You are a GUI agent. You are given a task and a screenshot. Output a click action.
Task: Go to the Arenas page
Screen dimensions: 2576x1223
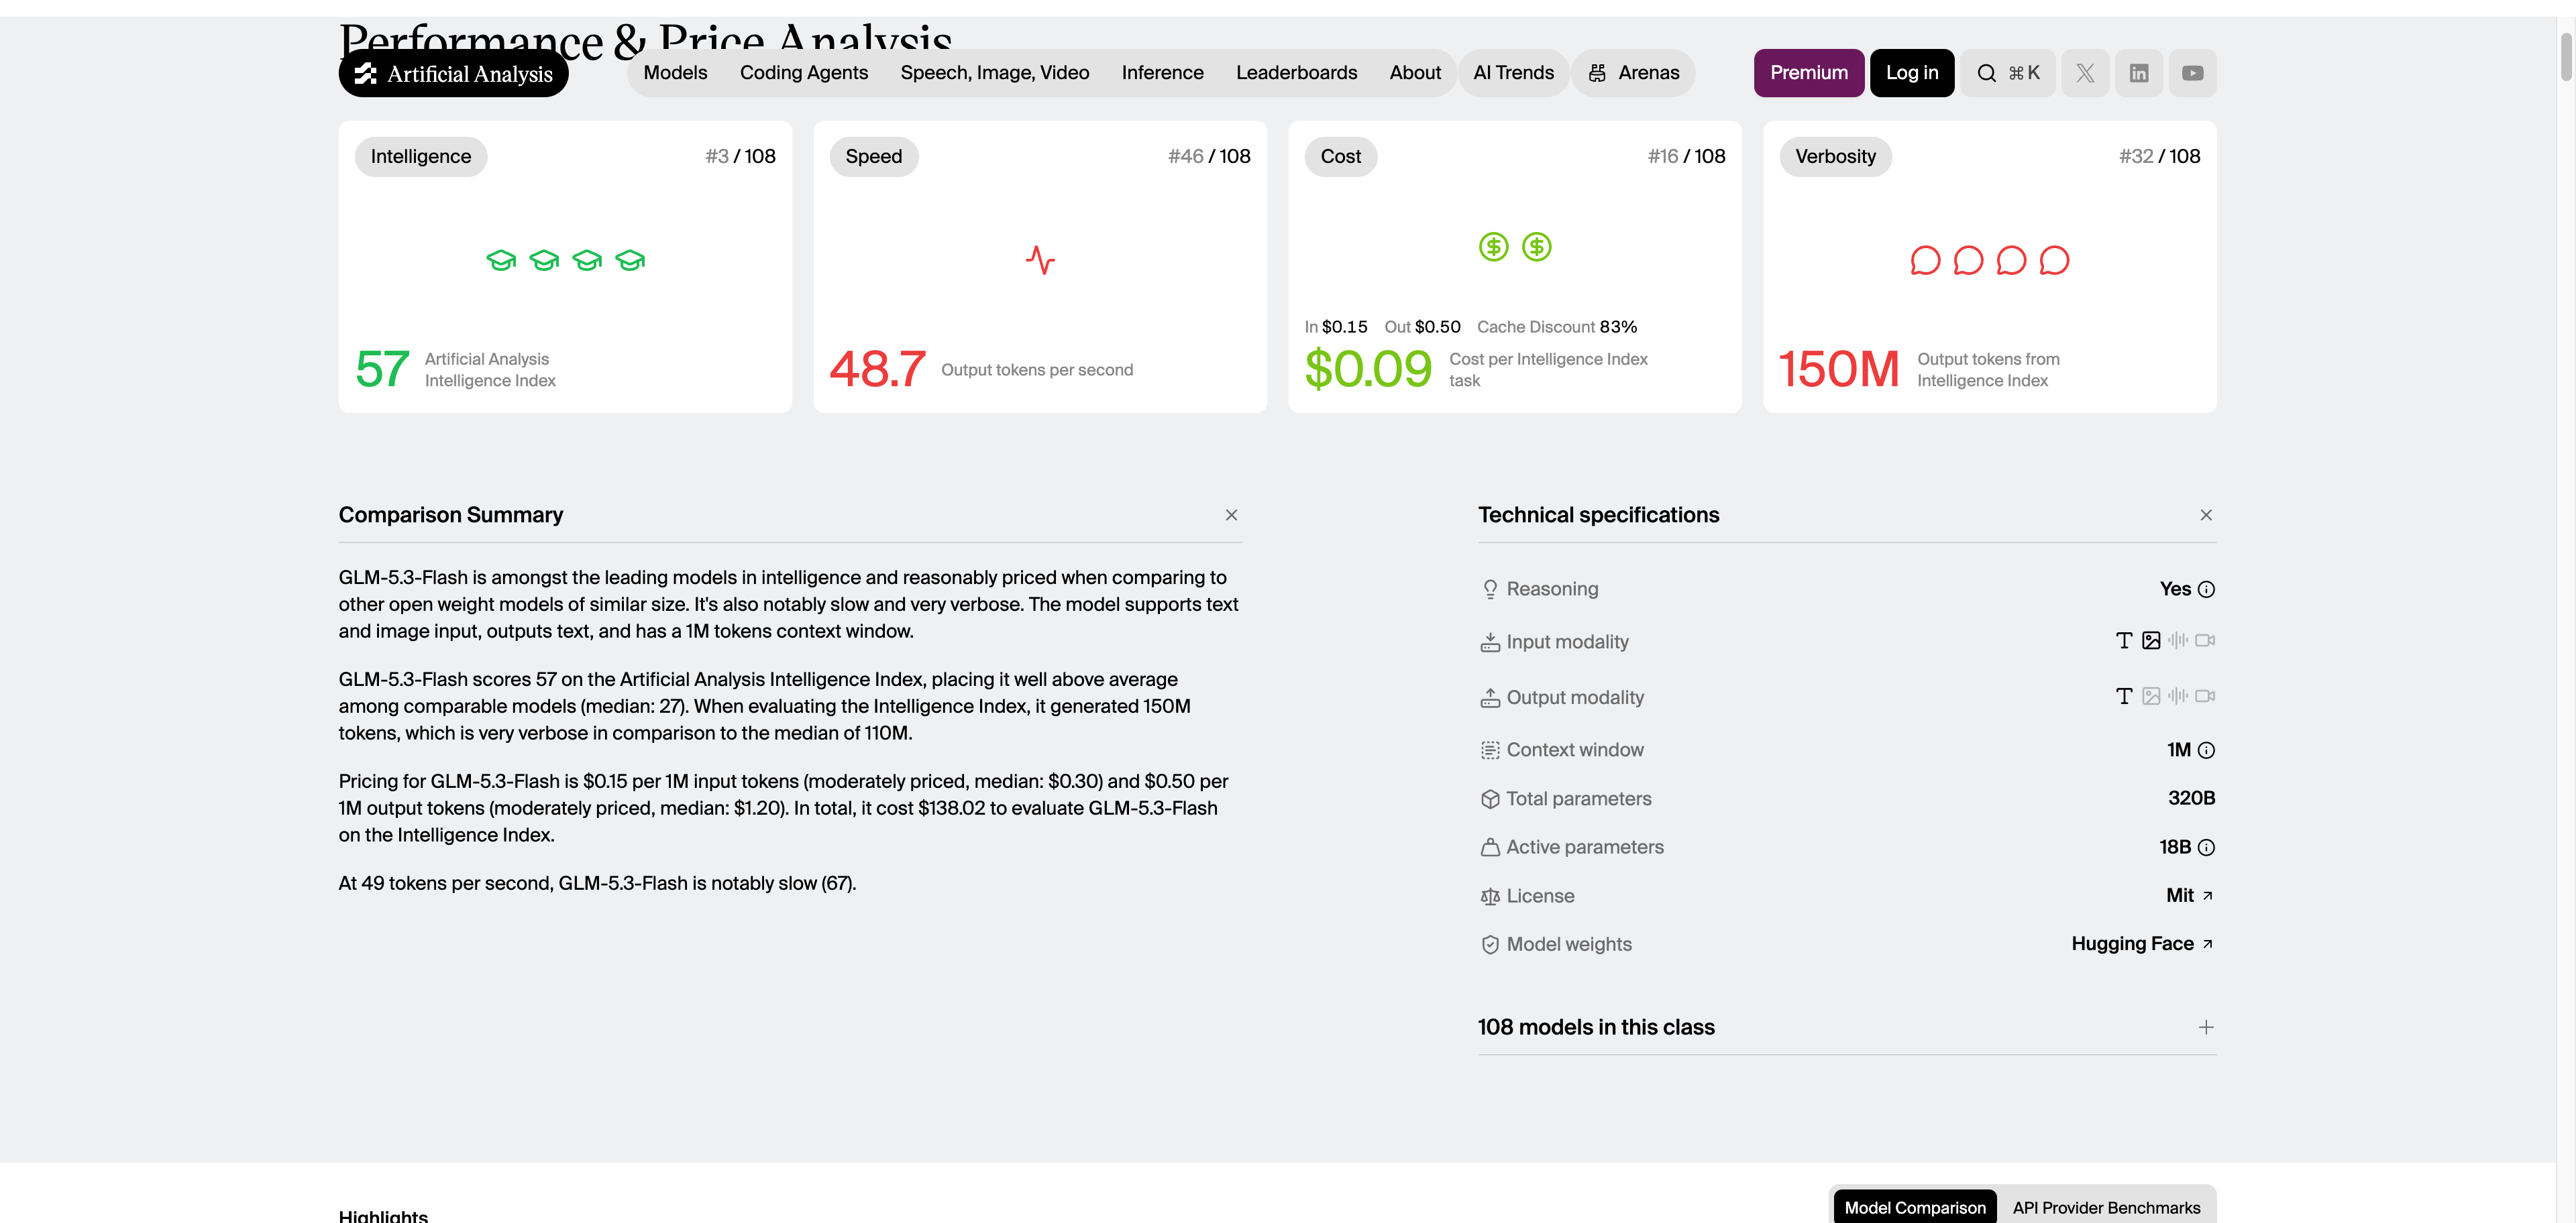1634,73
